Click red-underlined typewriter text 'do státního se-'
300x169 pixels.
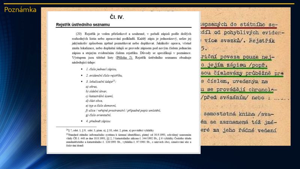coord(253,24)
